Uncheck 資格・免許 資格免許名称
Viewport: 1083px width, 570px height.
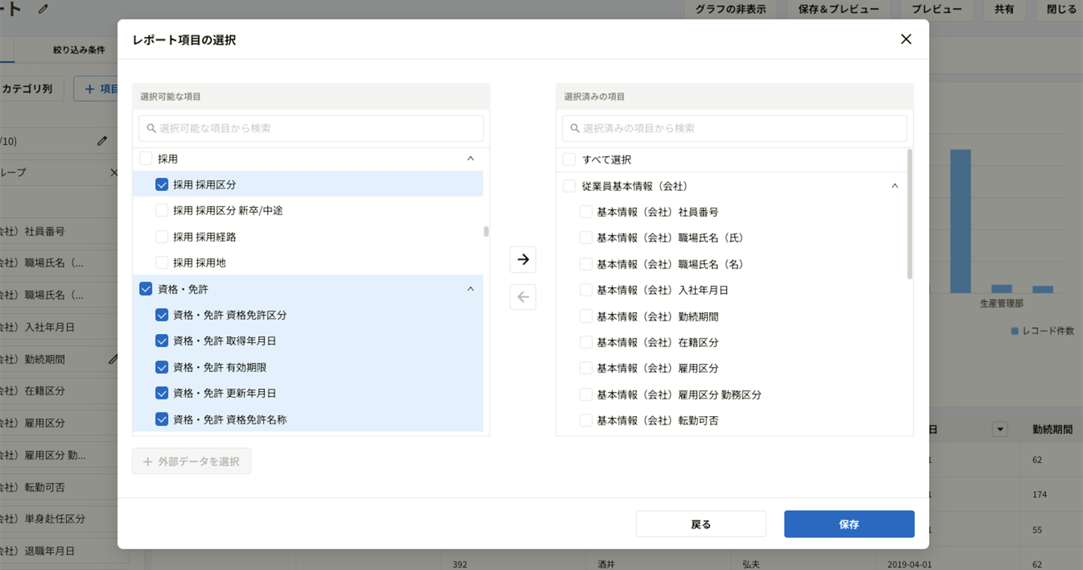click(x=162, y=419)
